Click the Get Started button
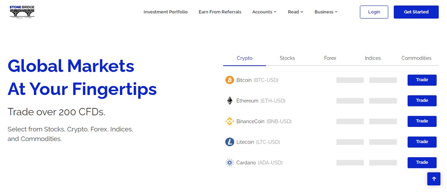 tap(416, 12)
